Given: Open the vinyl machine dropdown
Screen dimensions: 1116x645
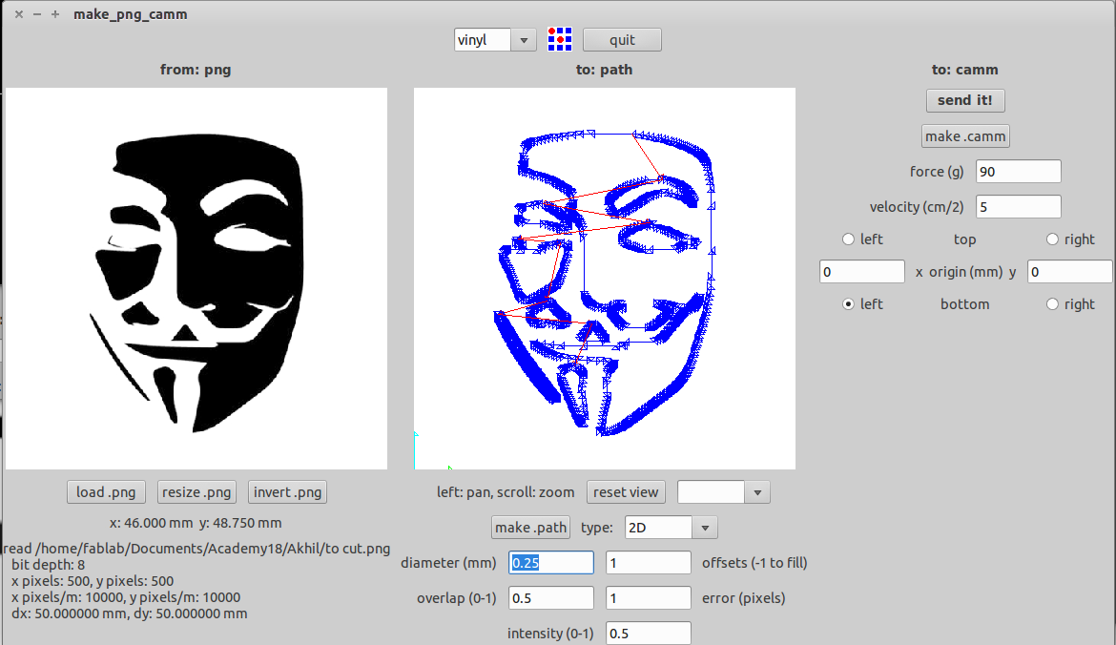Looking at the screenshot, I should [x=523, y=40].
